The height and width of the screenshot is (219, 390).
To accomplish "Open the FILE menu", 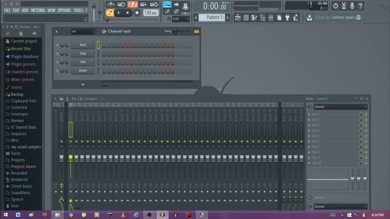I will coord(7,10).
